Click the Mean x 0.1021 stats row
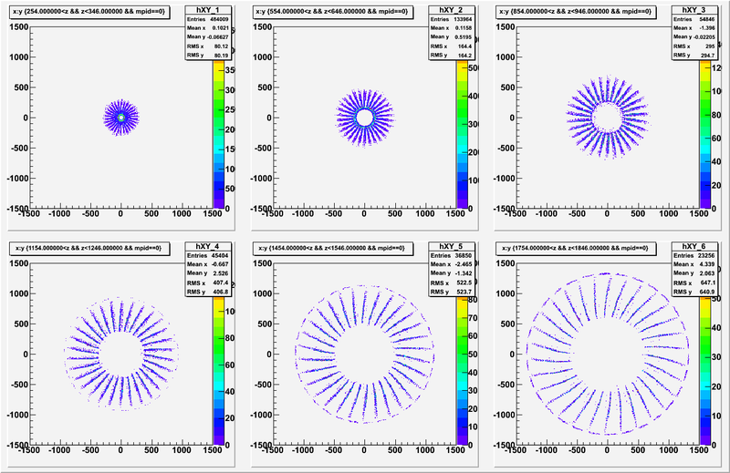Image resolution: width=730 pixels, height=473 pixels. (208, 28)
